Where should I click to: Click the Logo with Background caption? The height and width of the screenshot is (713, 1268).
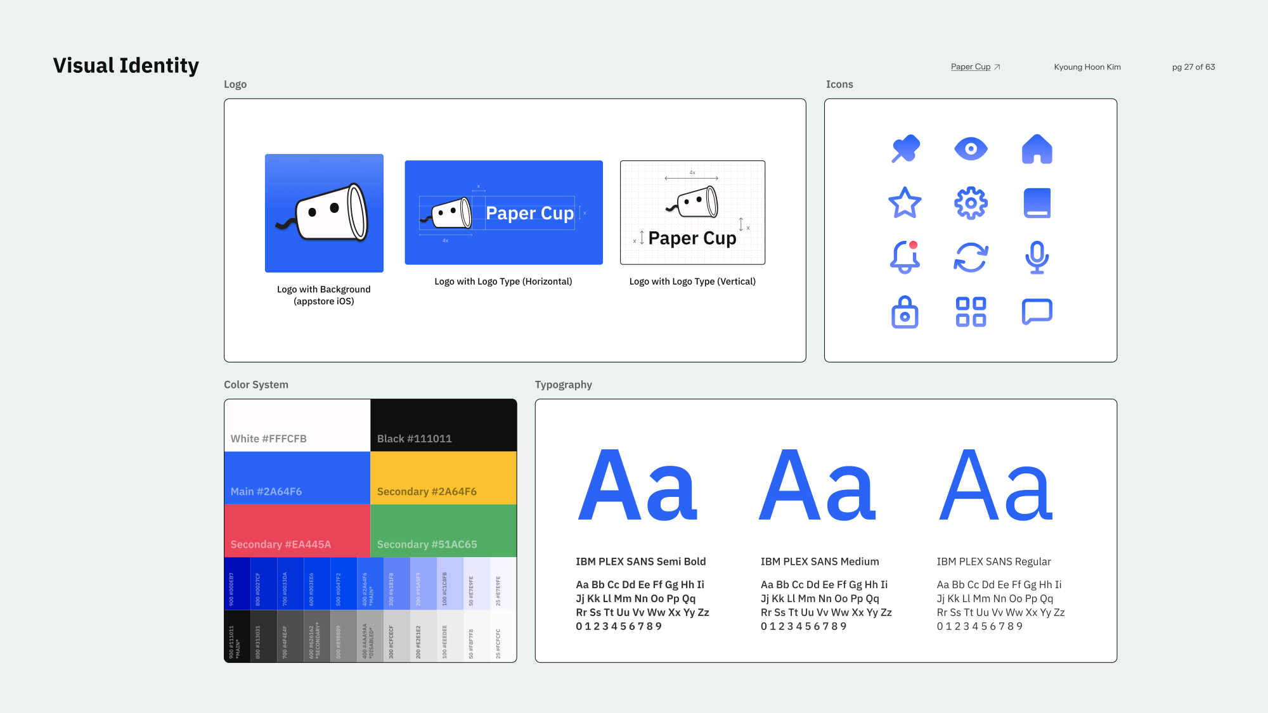point(324,295)
